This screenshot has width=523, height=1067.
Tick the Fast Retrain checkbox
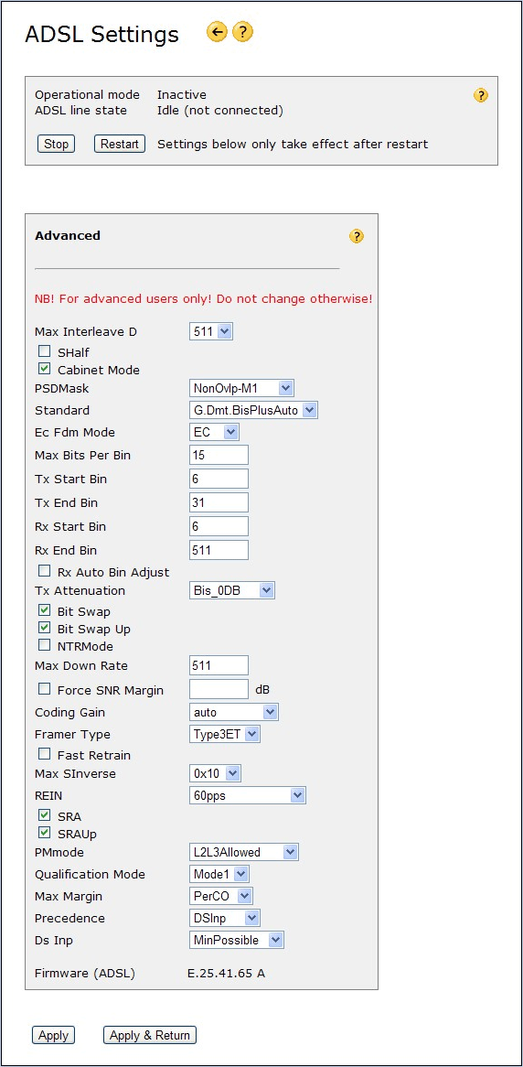(44, 754)
